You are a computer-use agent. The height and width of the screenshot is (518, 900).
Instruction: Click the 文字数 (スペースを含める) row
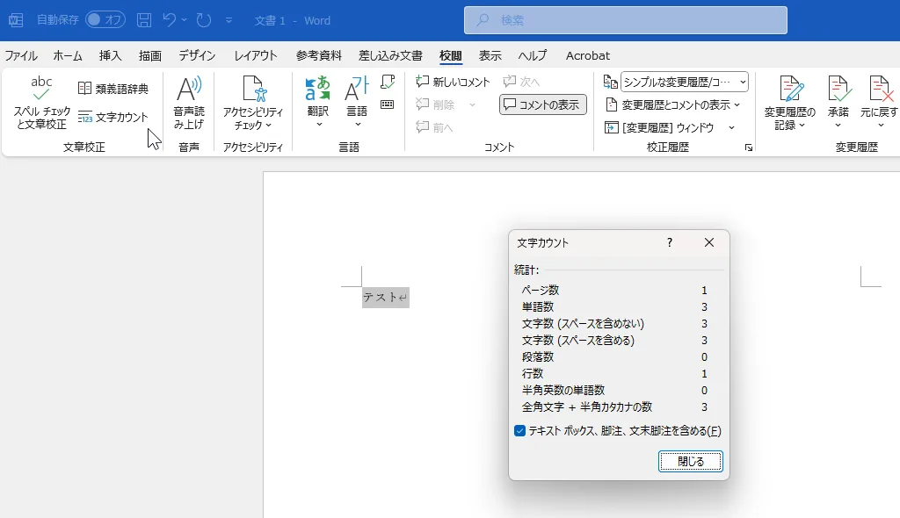click(614, 340)
